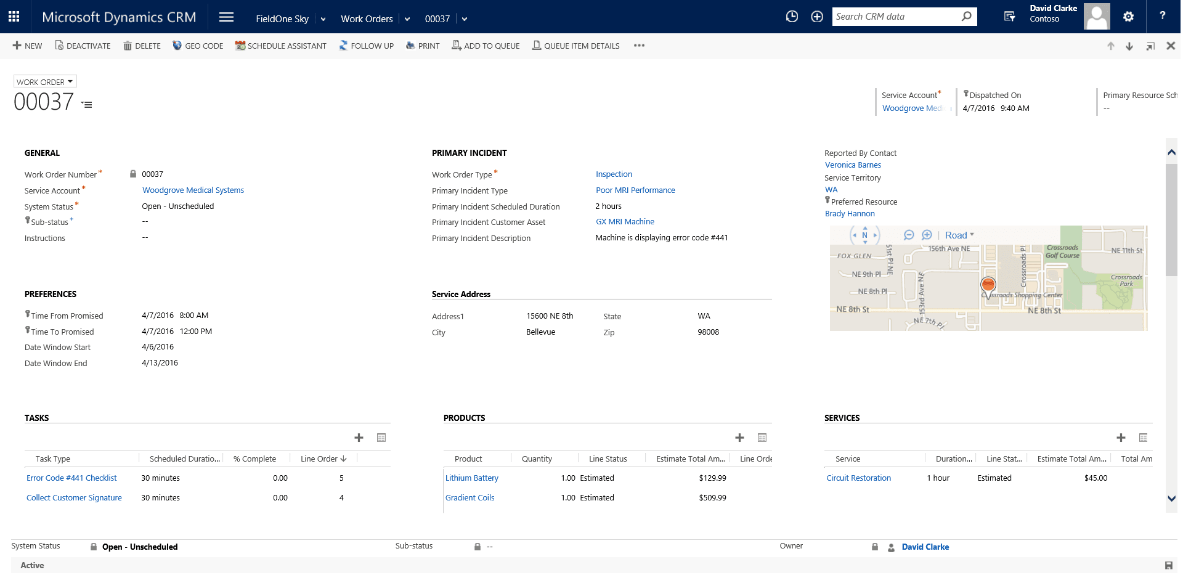
Task: Zoom out on the map
Action: pos(908,235)
